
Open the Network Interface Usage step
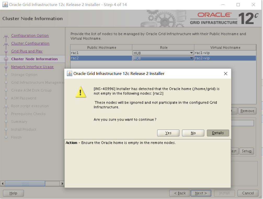coord(32,67)
